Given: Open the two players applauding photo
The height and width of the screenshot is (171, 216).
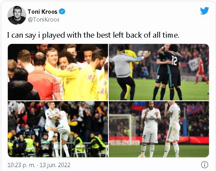Looking at the screenshot, I should pos(159,129).
